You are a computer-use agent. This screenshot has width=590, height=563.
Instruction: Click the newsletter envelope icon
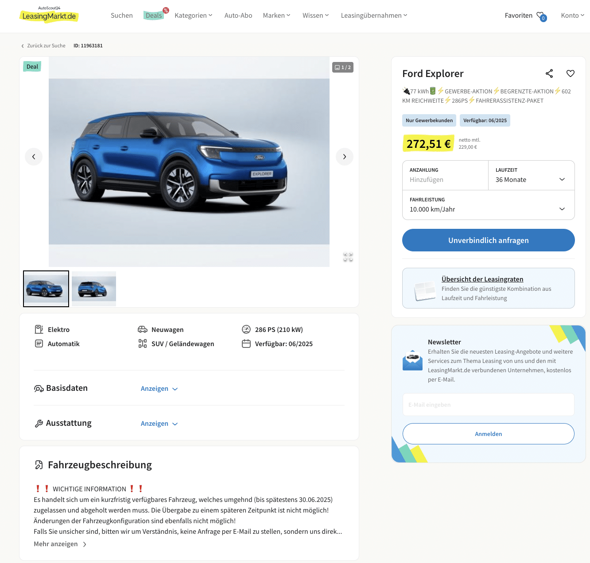tap(412, 360)
